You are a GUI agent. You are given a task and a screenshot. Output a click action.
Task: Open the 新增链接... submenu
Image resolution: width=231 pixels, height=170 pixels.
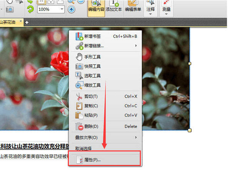tap(105, 46)
